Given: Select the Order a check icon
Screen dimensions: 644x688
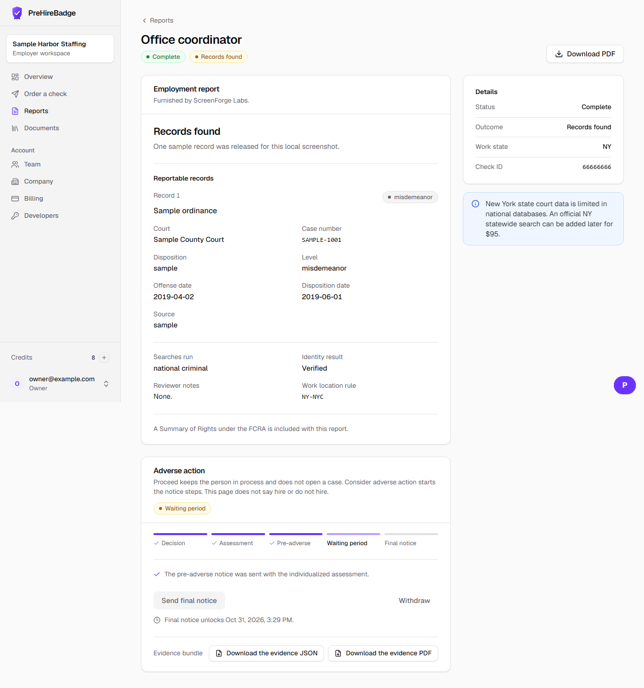Looking at the screenshot, I should 15,94.
